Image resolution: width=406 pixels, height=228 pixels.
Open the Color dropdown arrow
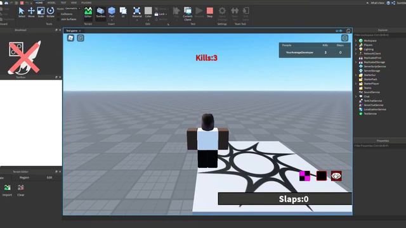(x=148, y=20)
